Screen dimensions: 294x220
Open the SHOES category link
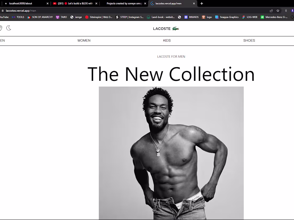point(249,40)
